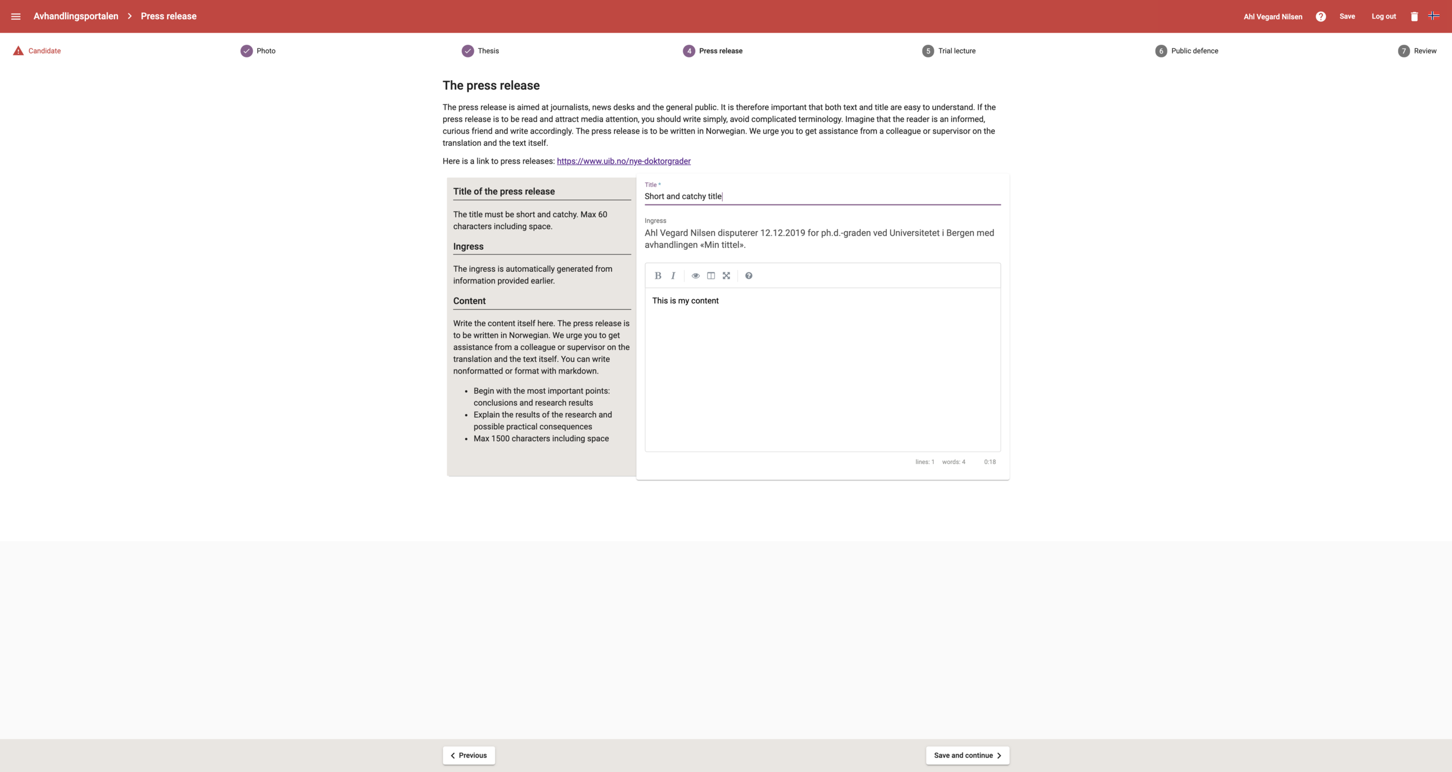
Task: Jump to the Review step
Action: tap(1417, 51)
